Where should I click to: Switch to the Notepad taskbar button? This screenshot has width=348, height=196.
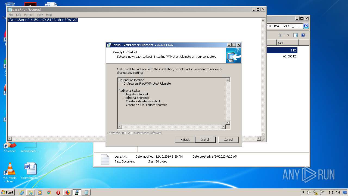point(86,192)
